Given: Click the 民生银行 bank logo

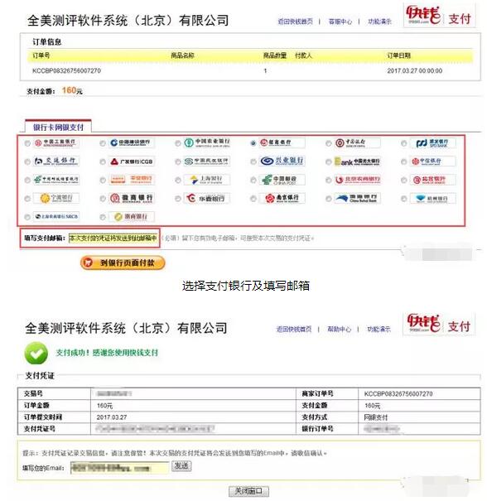Looking at the screenshot, I should [207, 161].
